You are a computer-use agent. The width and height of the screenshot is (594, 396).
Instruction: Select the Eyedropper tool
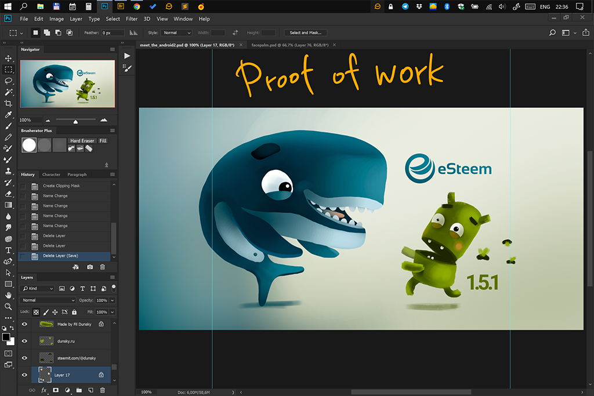tap(8, 115)
